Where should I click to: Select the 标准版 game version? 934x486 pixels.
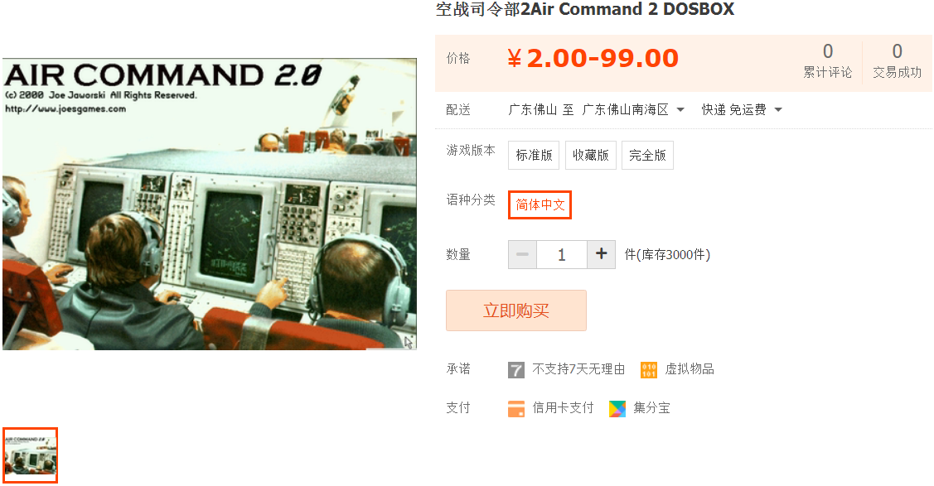pos(534,156)
